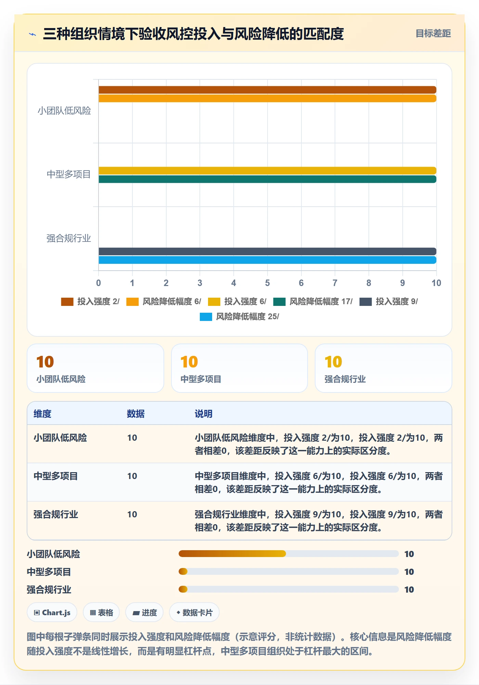Screen dimensions: 479x685
Task: Click the 维度 table column header
Action: pyautogui.click(x=42, y=414)
